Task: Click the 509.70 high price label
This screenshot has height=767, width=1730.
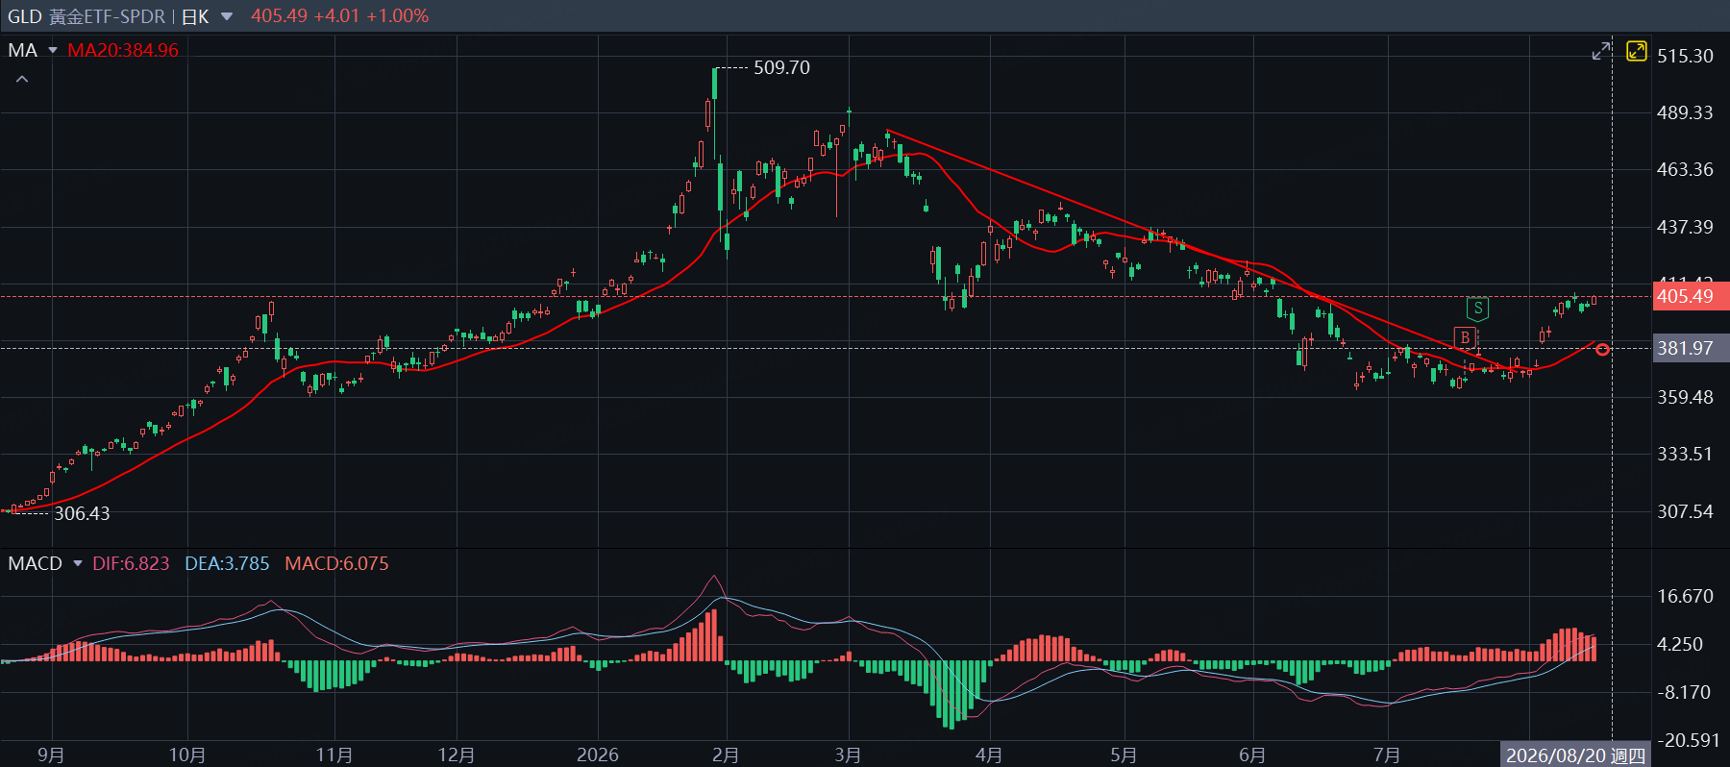Action: tap(781, 67)
